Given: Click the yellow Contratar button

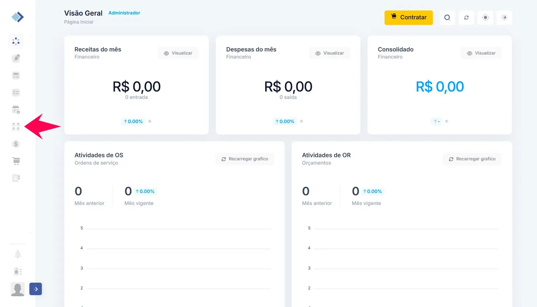Looking at the screenshot, I should (x=408, y=17).
